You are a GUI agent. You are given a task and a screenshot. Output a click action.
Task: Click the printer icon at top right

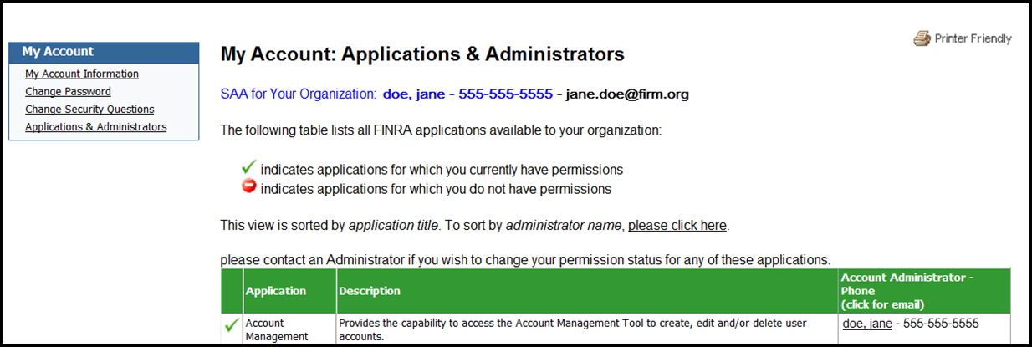point(922,38)
